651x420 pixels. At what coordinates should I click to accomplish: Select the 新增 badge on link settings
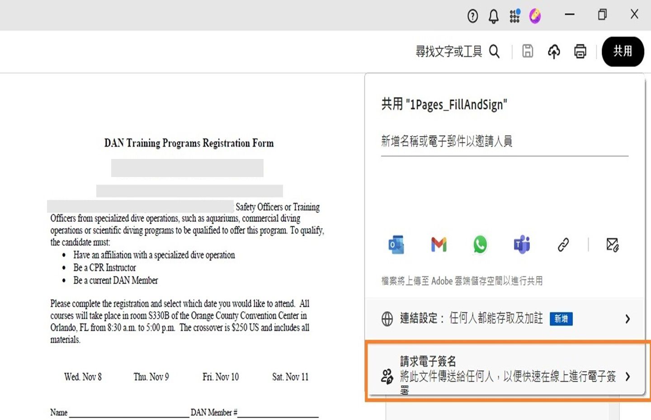click(561, 319)
